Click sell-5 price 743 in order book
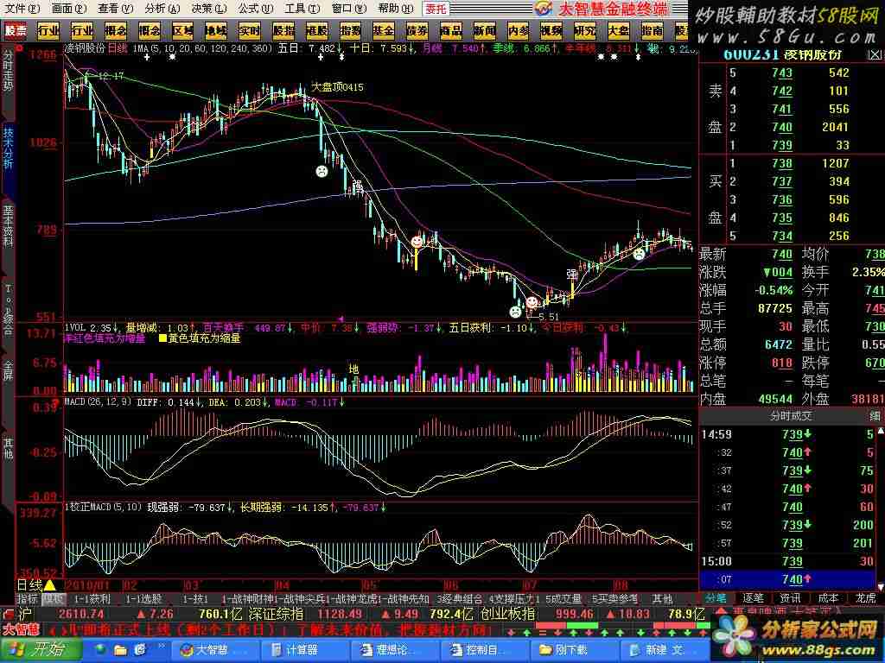The height and width of the screenshot is (663, 885). click(782, 73)
